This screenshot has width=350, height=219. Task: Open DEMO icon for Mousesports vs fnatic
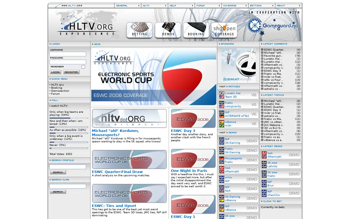252,160
